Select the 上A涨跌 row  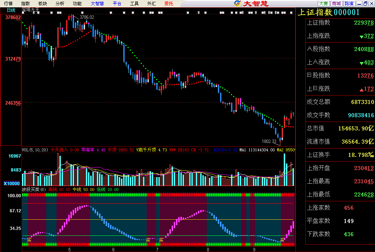pos(340,62)
